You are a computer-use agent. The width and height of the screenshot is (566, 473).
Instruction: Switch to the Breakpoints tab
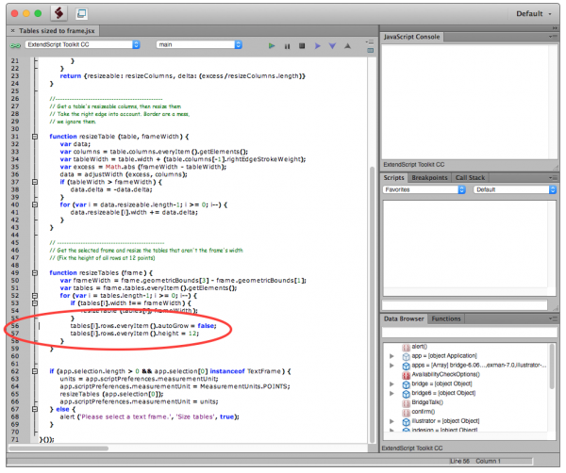pos(431,177)
